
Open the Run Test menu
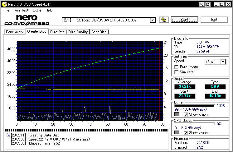click(21, 10)
